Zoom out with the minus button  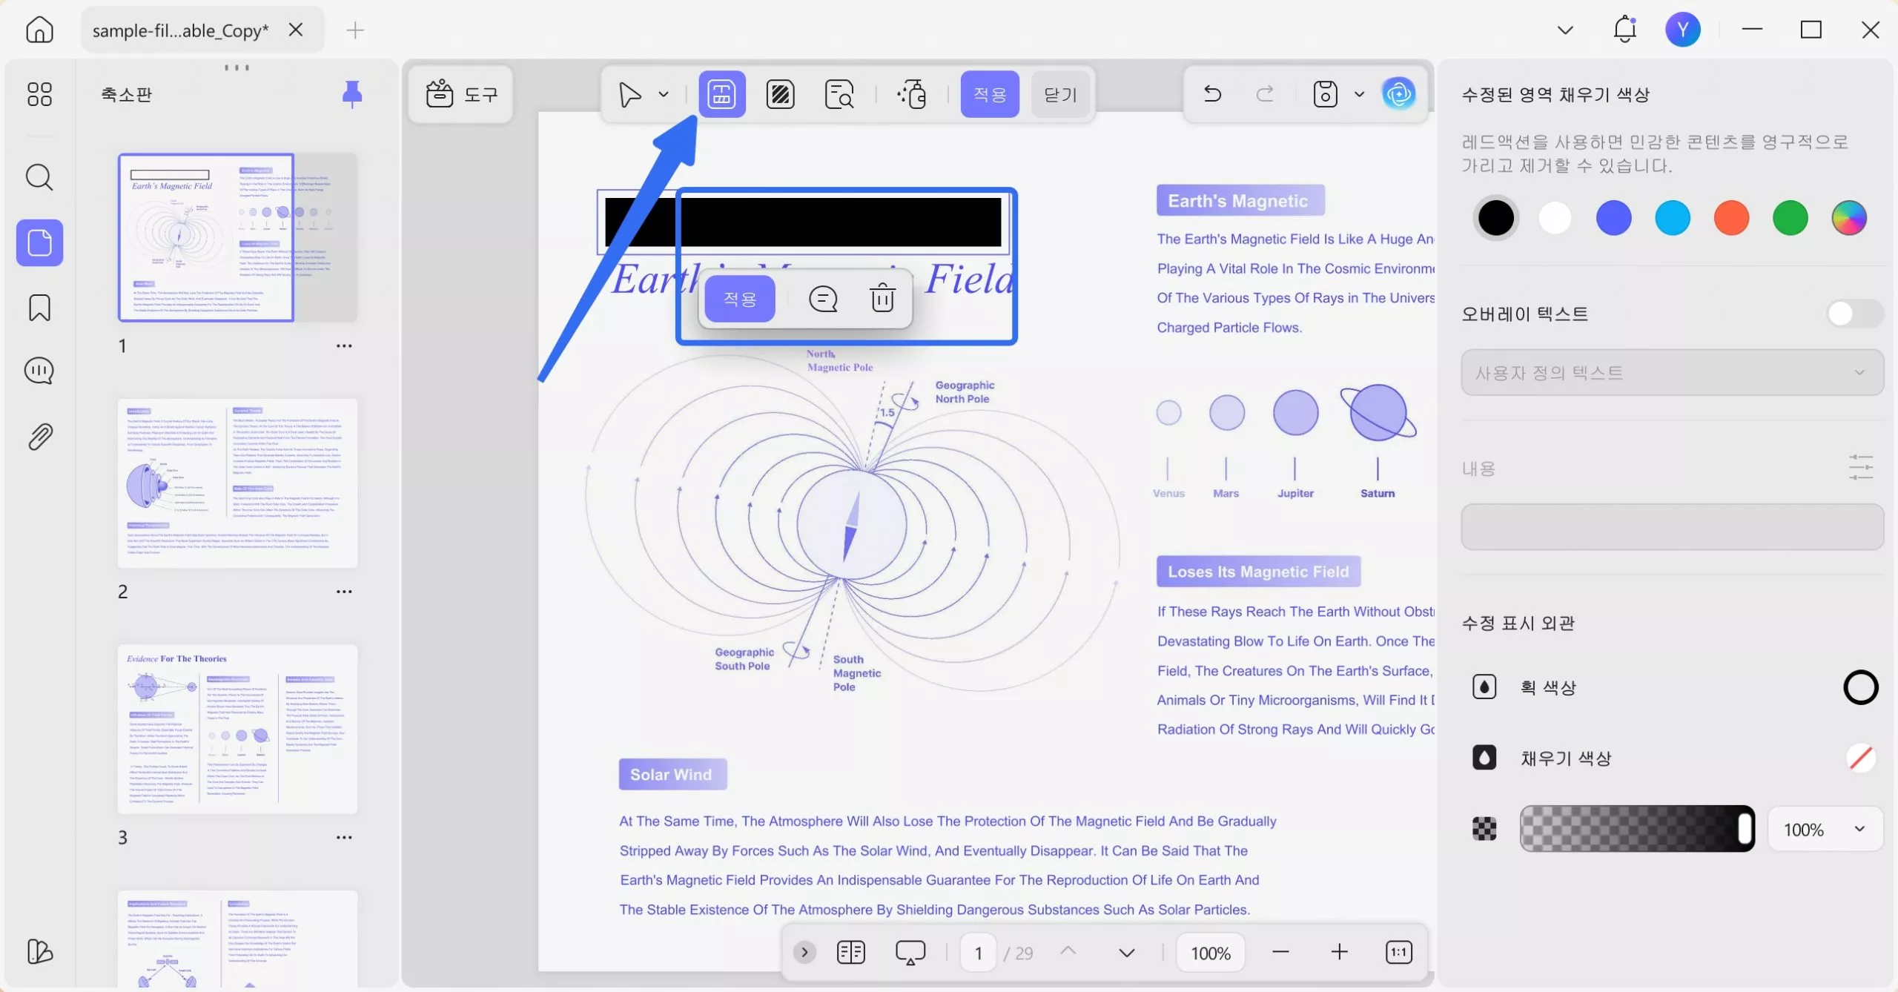pos(1280,952)
